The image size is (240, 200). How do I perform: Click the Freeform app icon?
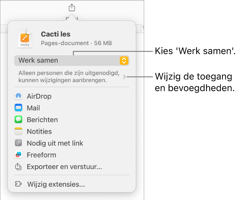(x=18, y=155)
